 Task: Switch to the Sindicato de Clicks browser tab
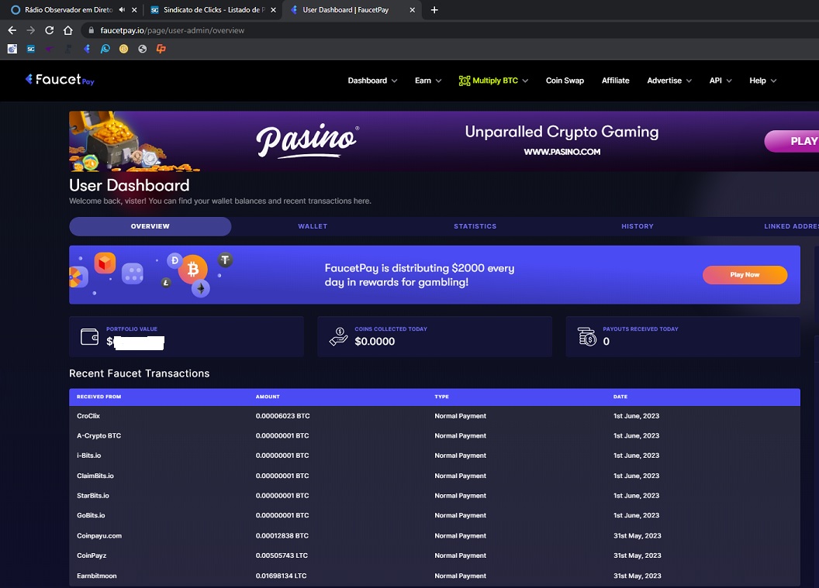point(213,9)
